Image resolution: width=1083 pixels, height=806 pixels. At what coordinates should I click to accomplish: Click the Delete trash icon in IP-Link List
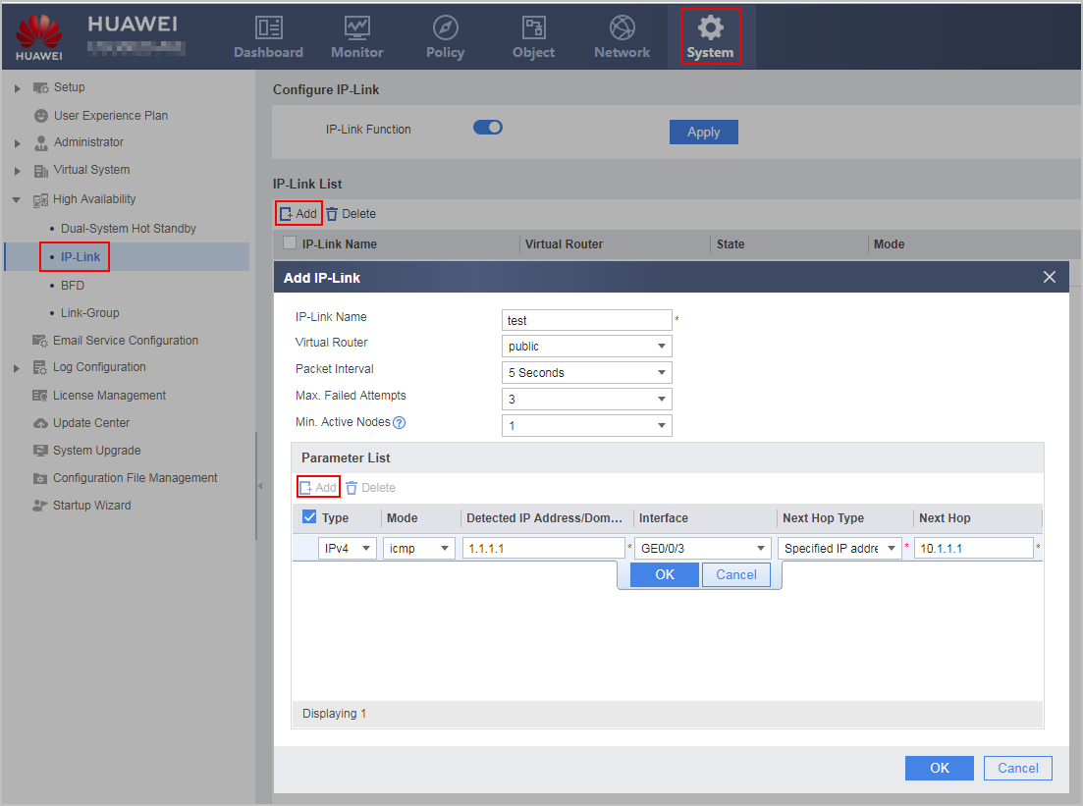coord(332,214)
